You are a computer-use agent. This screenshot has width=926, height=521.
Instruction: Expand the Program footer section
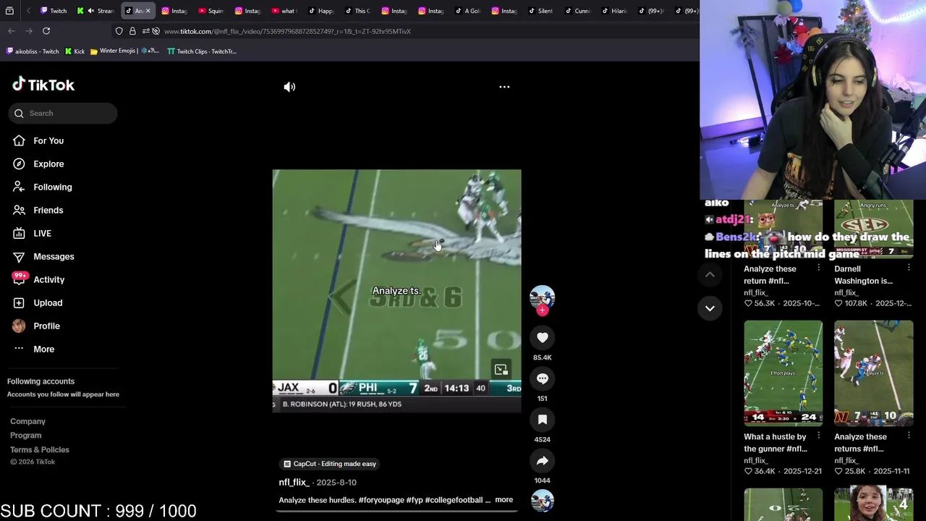25,435
